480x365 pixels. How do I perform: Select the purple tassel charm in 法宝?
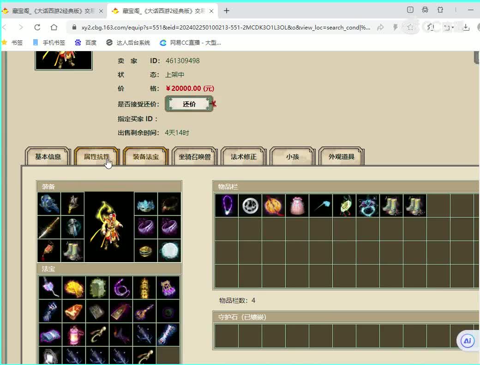(168, 288)
